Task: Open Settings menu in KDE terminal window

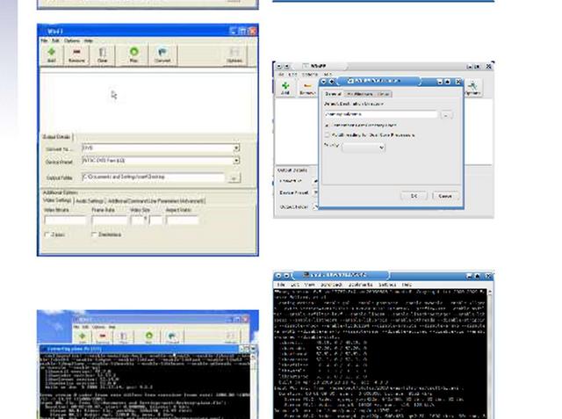Action: coord(387,285)
